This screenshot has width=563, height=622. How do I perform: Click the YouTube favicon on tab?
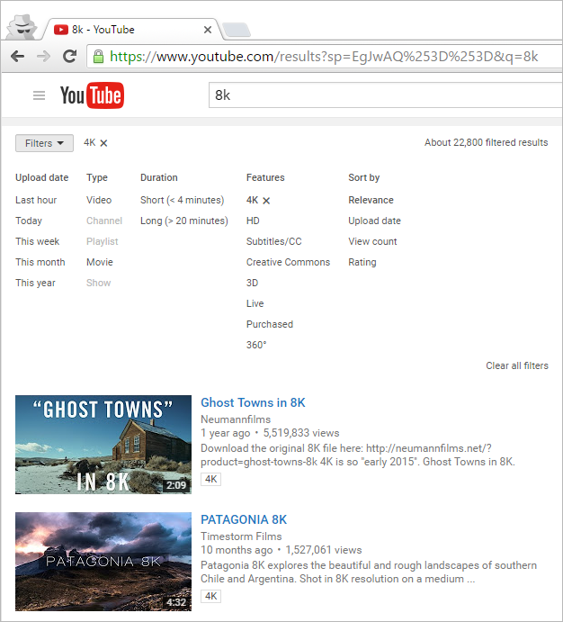pyautogui.click(x=61, y=30)
